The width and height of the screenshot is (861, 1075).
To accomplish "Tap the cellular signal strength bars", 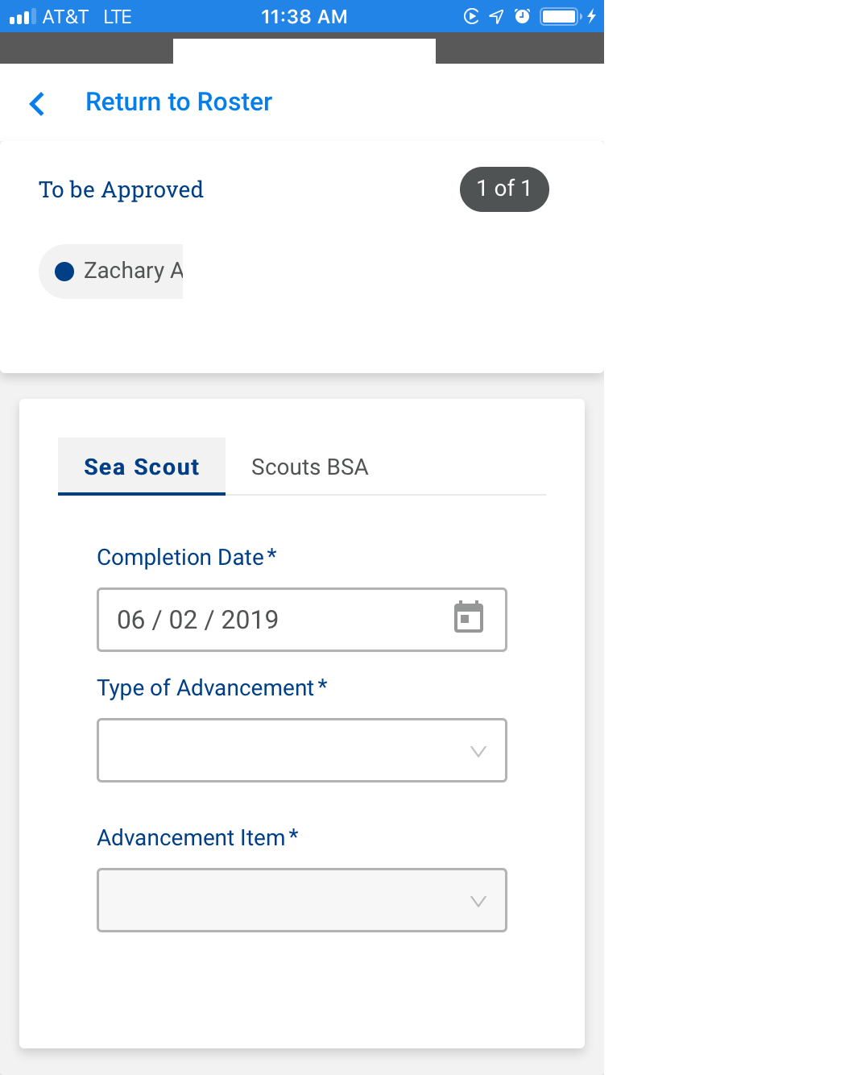I will [23, 17].
